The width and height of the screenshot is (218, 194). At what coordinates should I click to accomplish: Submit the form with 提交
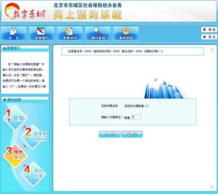coord(132,134)
